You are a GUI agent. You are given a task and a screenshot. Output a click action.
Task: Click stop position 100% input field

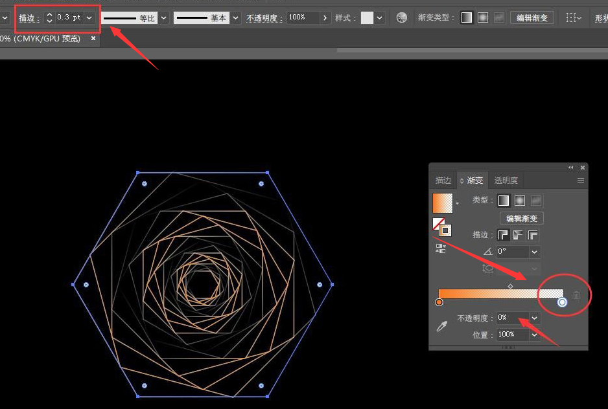pyautogui.click(x=513, y=335)
